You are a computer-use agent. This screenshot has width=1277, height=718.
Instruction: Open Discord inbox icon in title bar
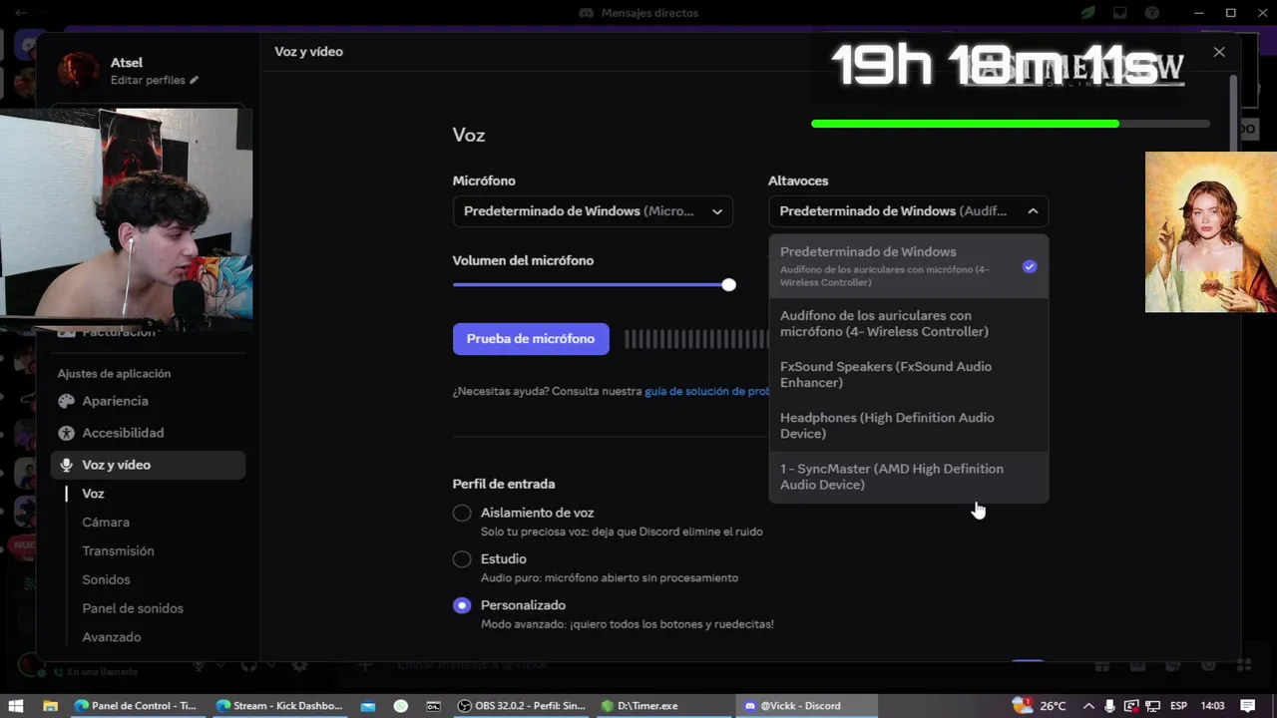pyautogui.click(x=1120, y=13)
